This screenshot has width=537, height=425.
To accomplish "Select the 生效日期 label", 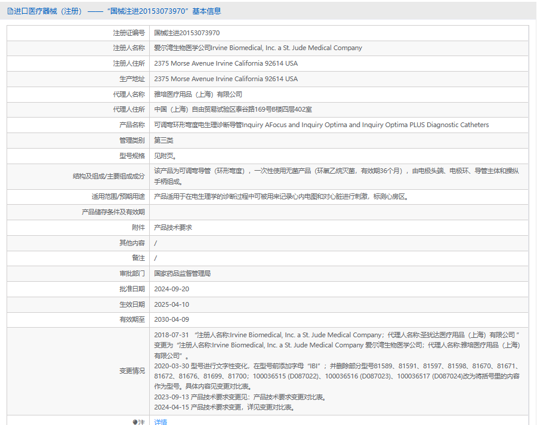I will (x=132, y=304).
